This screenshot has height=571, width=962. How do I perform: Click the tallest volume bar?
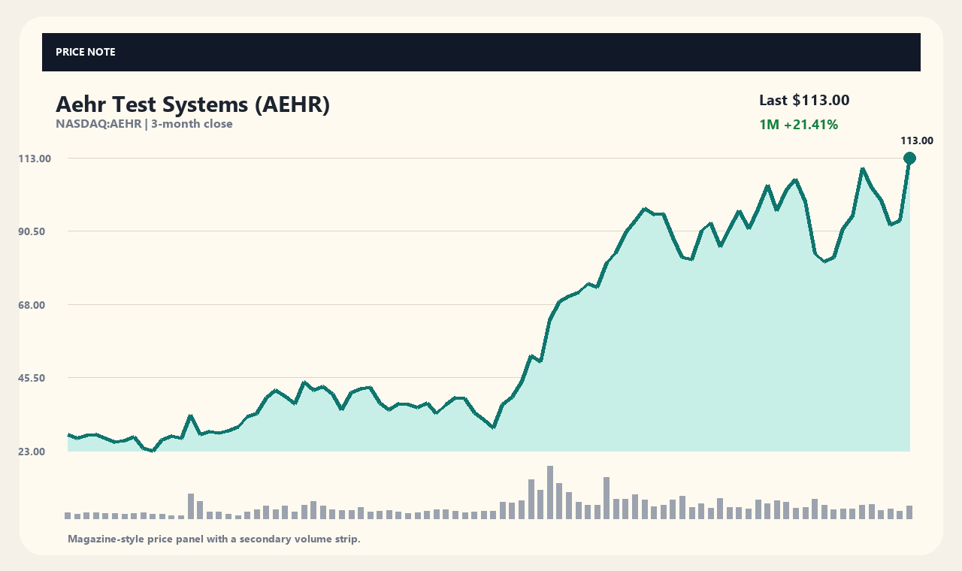[550, 492]
